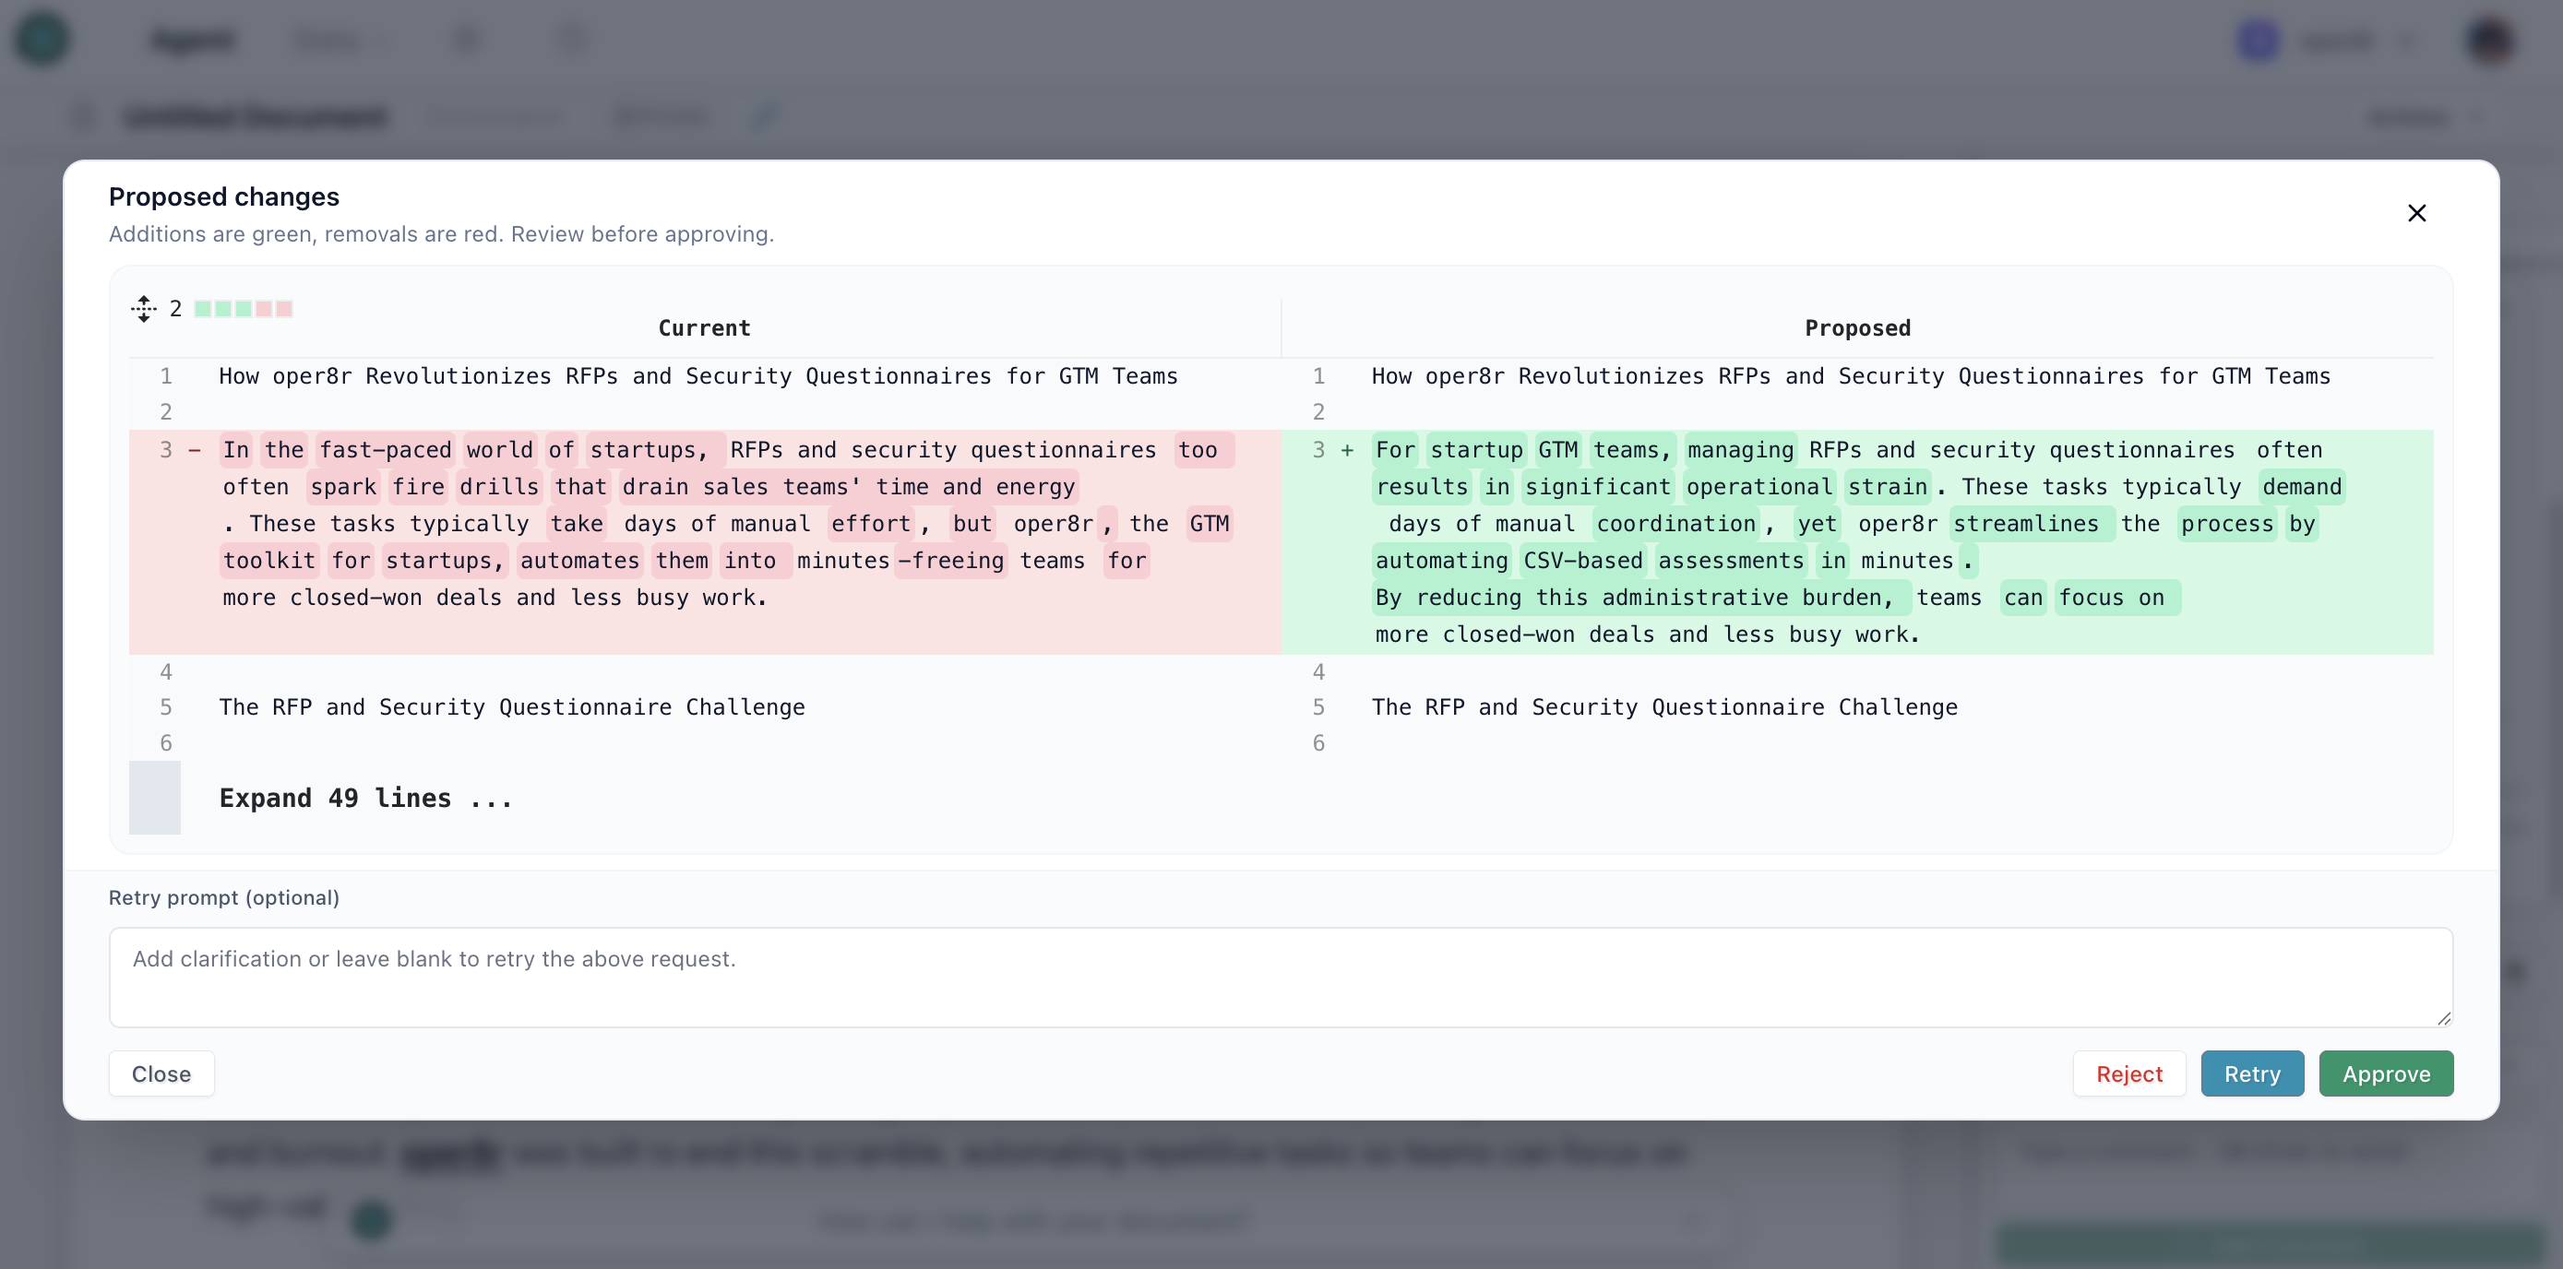Open the user avatar menu in the top-right corner
Viewport: 2563px width, 1269px height.
coord(2490,40)
